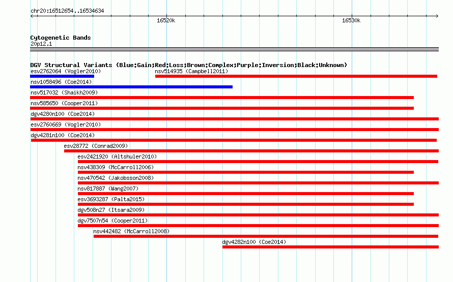This screenshot has width=453, height=282.
Task: Click the esv2762064 (Vogler2010) variant label
Action: (x=66, y=71)
